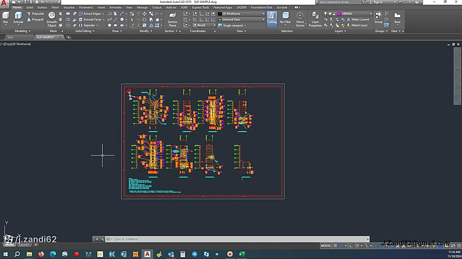
Task: Toggle grid display in status bar
Action: tap(335, 246)
